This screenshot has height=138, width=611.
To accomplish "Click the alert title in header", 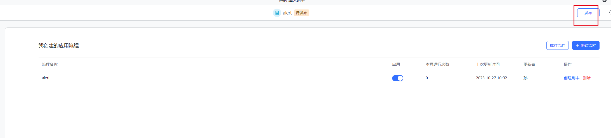I will click(287, 13).
